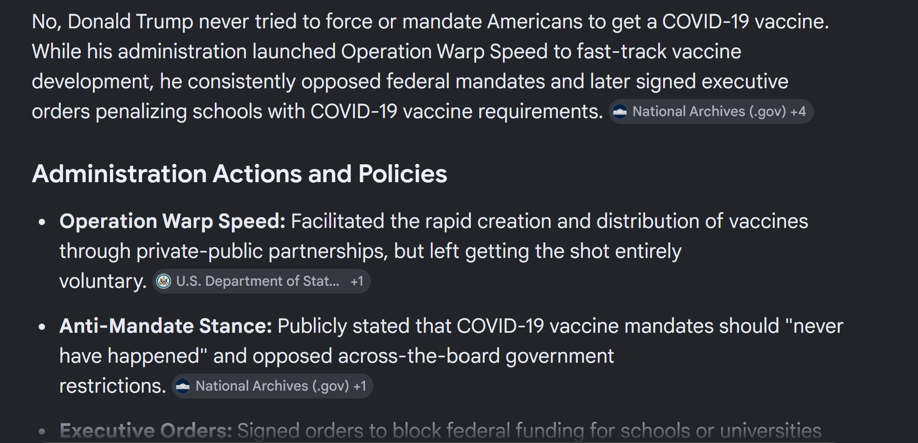
Task: Click the faded Executive Orders: label
Action: click(x=146, y=431)
